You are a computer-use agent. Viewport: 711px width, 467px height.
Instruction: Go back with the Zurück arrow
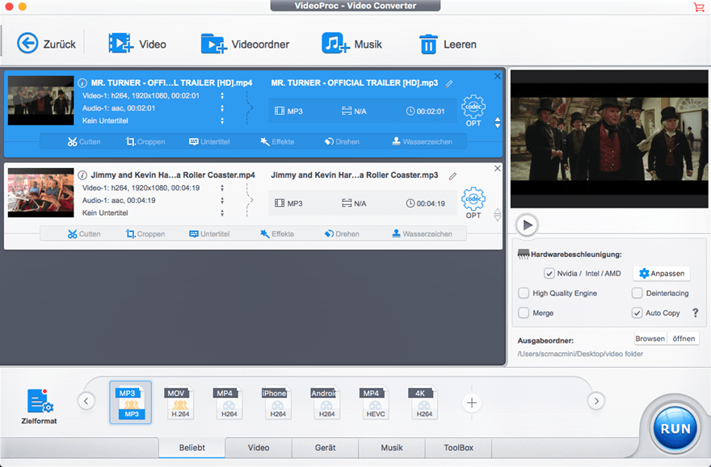(x=46, y=44)
